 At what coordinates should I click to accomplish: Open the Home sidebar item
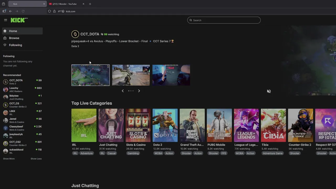[22, 31]
